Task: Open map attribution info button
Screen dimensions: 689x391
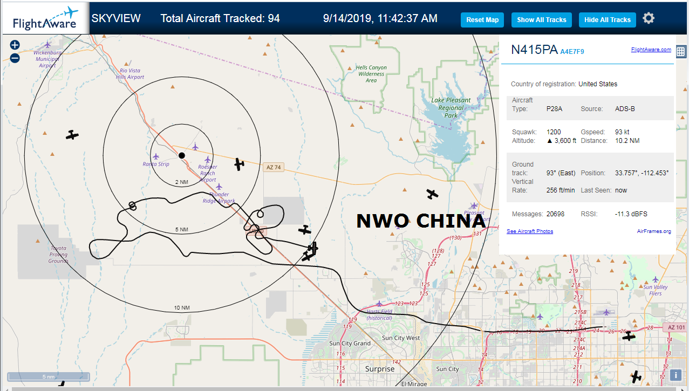Action: [x=676, y=375]
